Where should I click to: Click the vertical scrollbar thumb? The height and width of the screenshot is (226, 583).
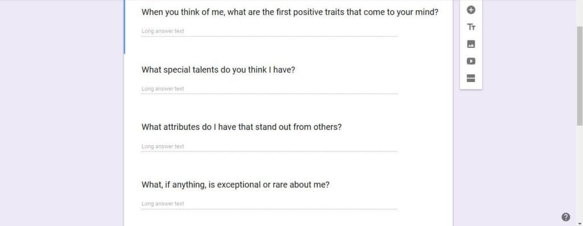[580, 76]
